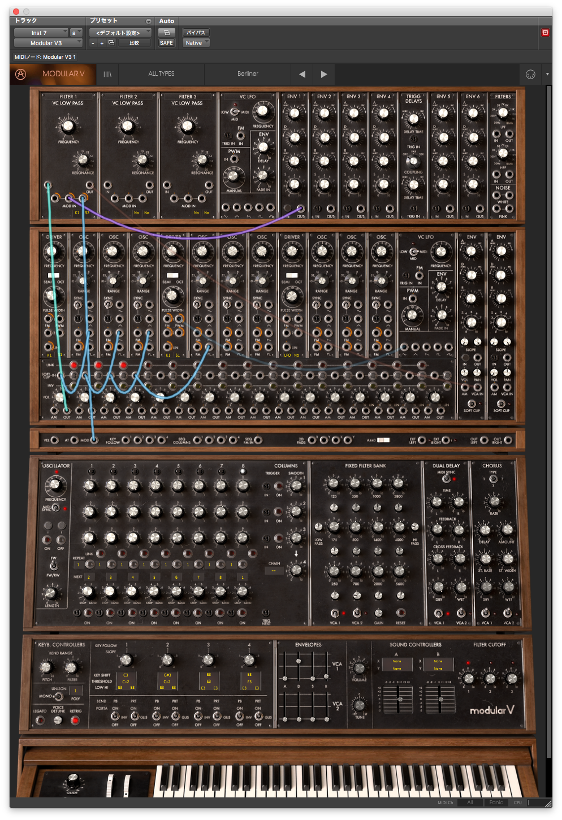Open the Native format dropdown
562x820 pixels.
[196, 43]
